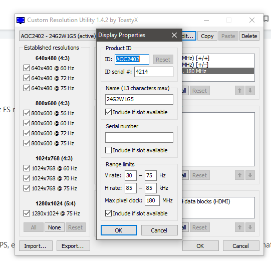Click down arrow in middle resolutions section

point(250,175)
